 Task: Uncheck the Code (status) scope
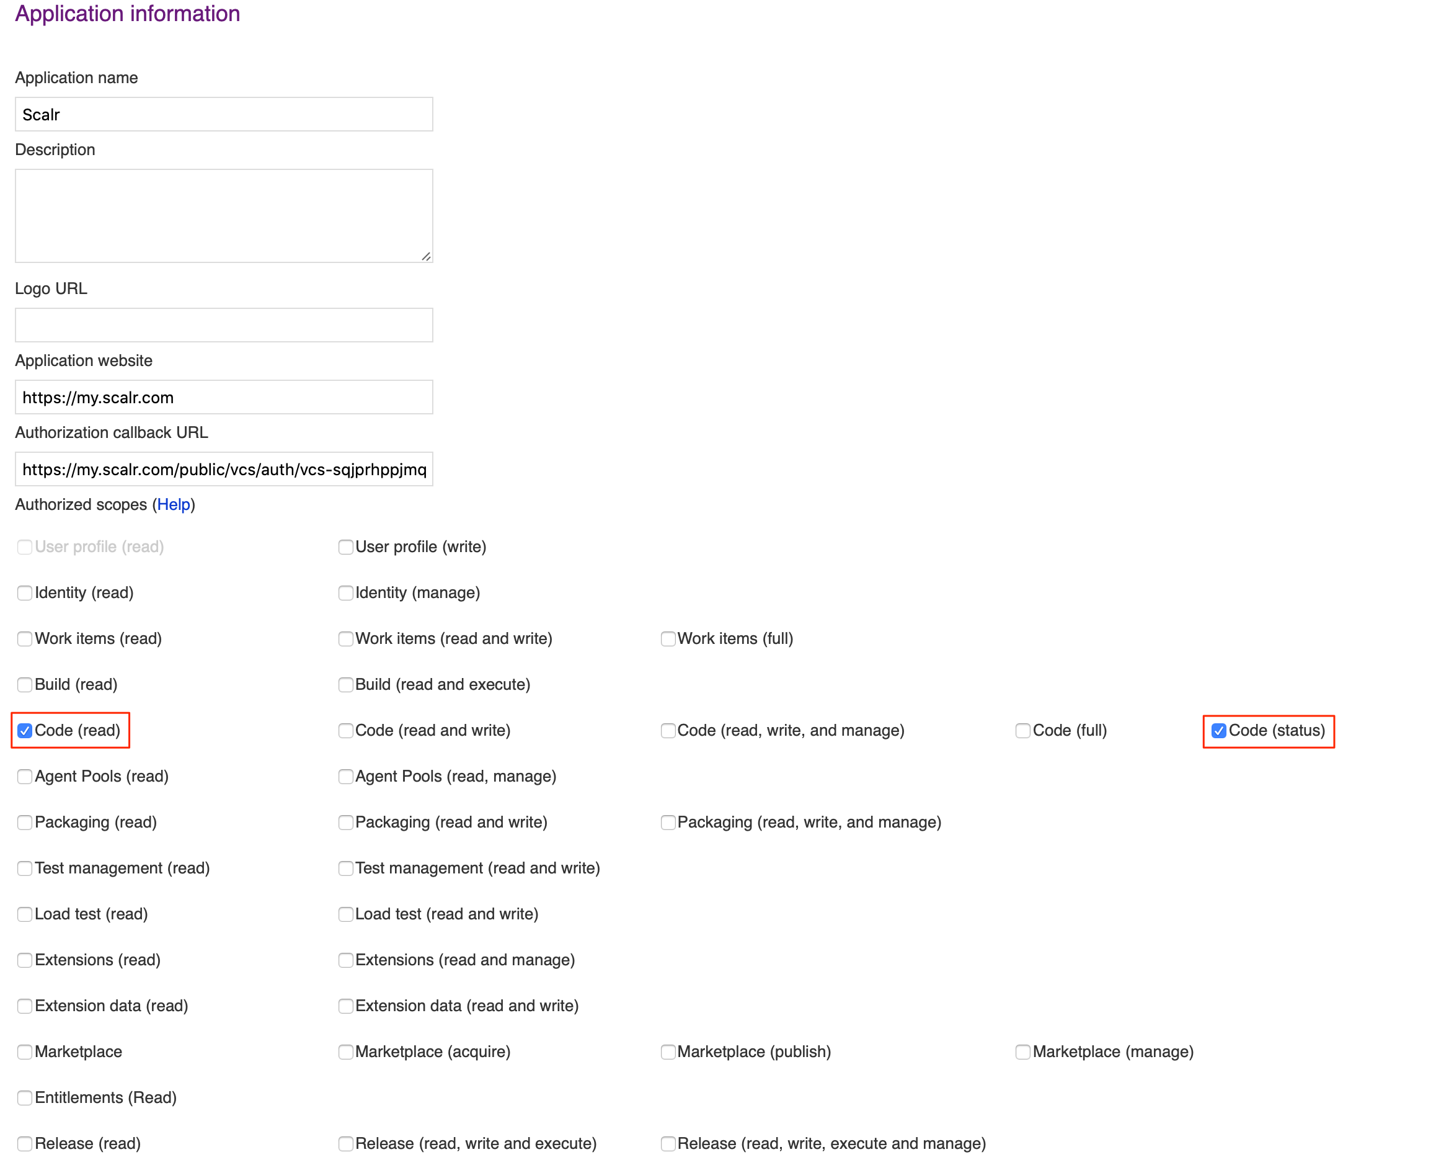1218,730
